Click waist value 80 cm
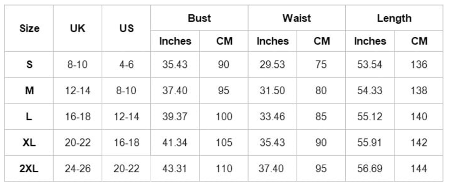The height and width of the screenshot is (187, 449). coord(321,91)
